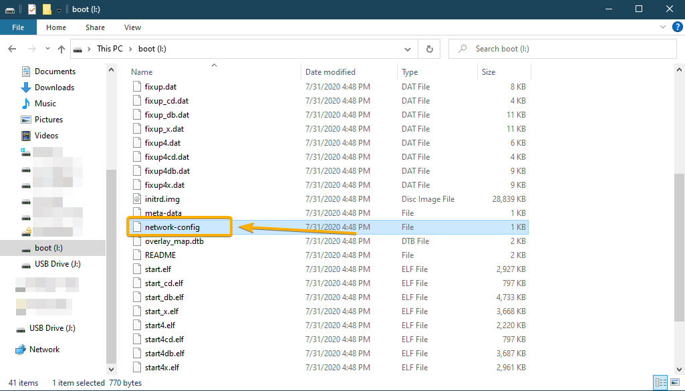Select the fixup4x.dat file

click(x=164, y=184)
